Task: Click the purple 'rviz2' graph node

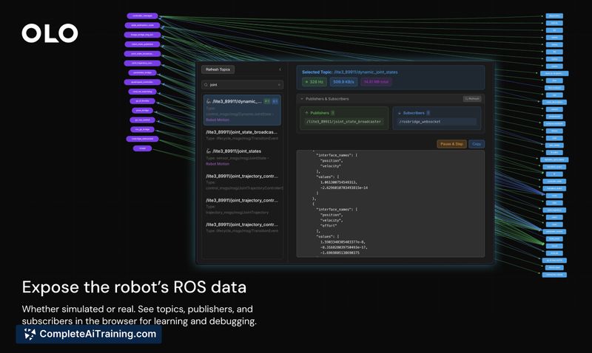Action: pyautogui.click(x=142, y=148)
